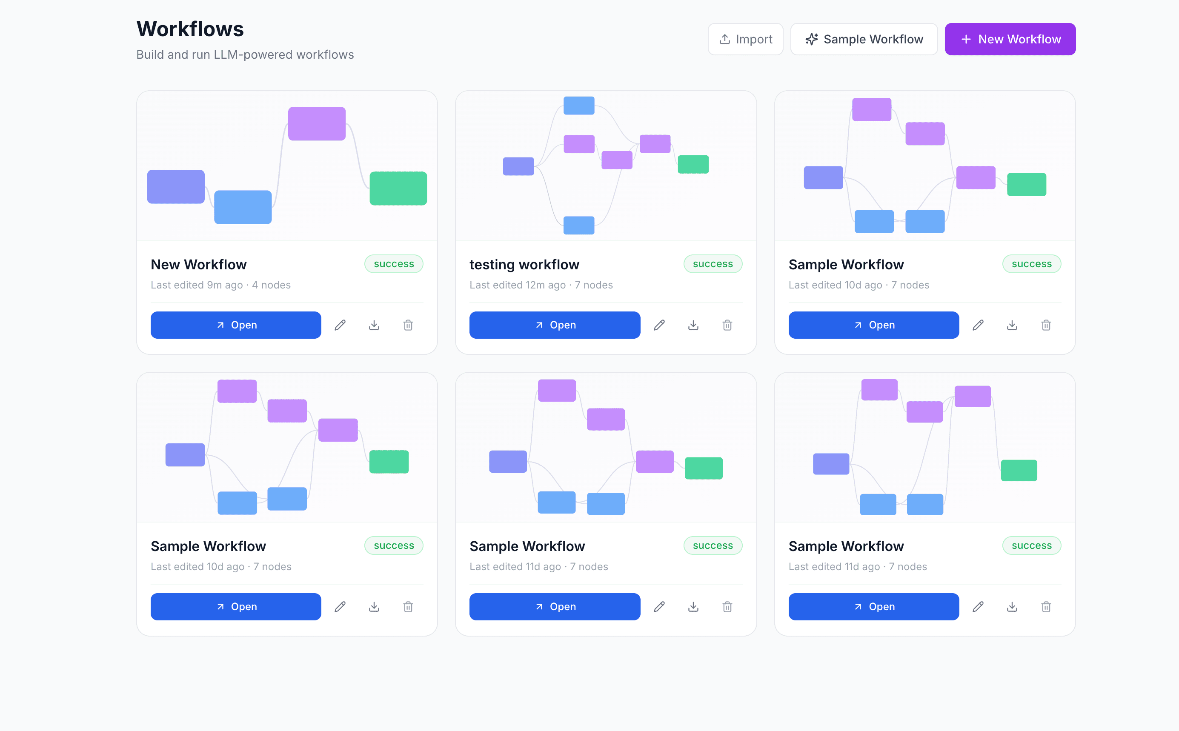Click the success badge on testing workflow card
Screen dimensions: 1179x731
click(x=713, y=264)
